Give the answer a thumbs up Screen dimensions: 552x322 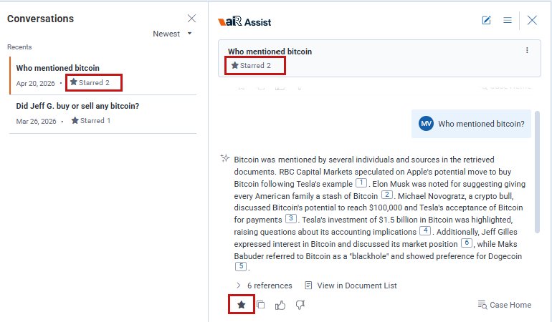point(280,305)
